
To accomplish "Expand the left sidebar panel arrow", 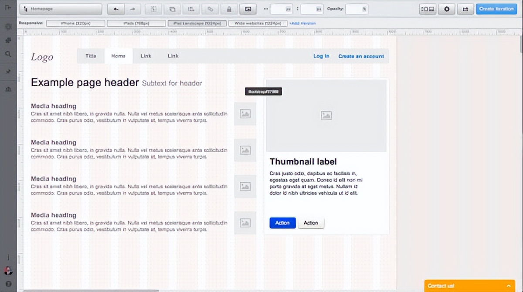I will pos(8,8).
